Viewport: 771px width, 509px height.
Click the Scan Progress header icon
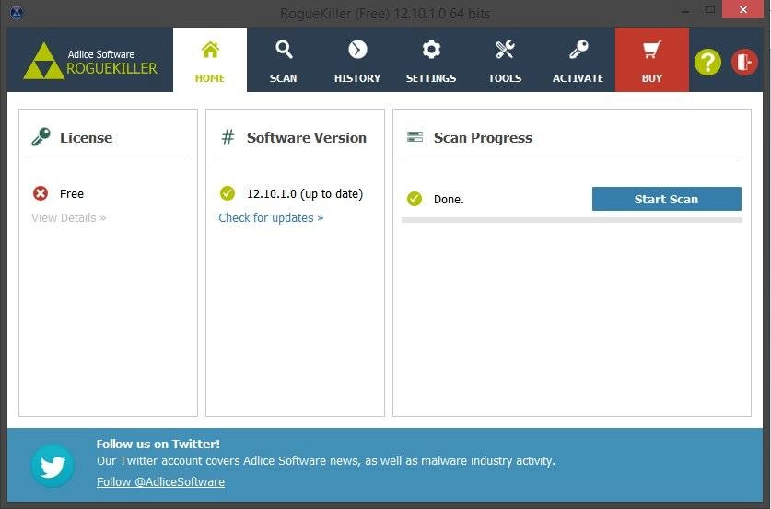(x=415, y=136)
